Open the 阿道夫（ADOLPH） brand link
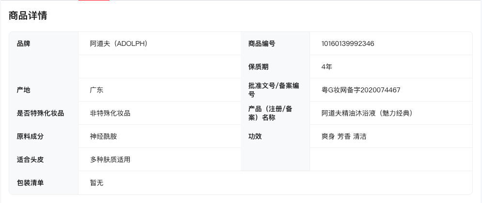Viewport: 482px width, 203px height. [119, 43]
